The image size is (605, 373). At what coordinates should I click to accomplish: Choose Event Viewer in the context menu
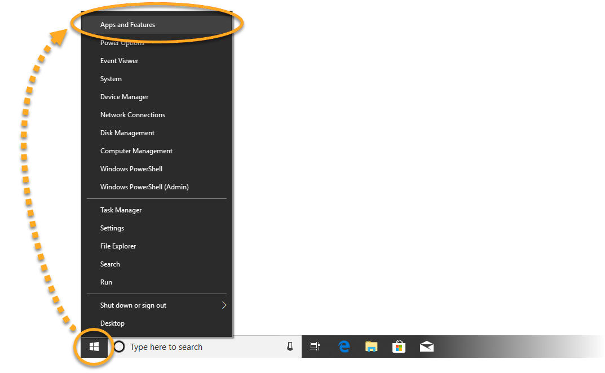coord(120,61)
